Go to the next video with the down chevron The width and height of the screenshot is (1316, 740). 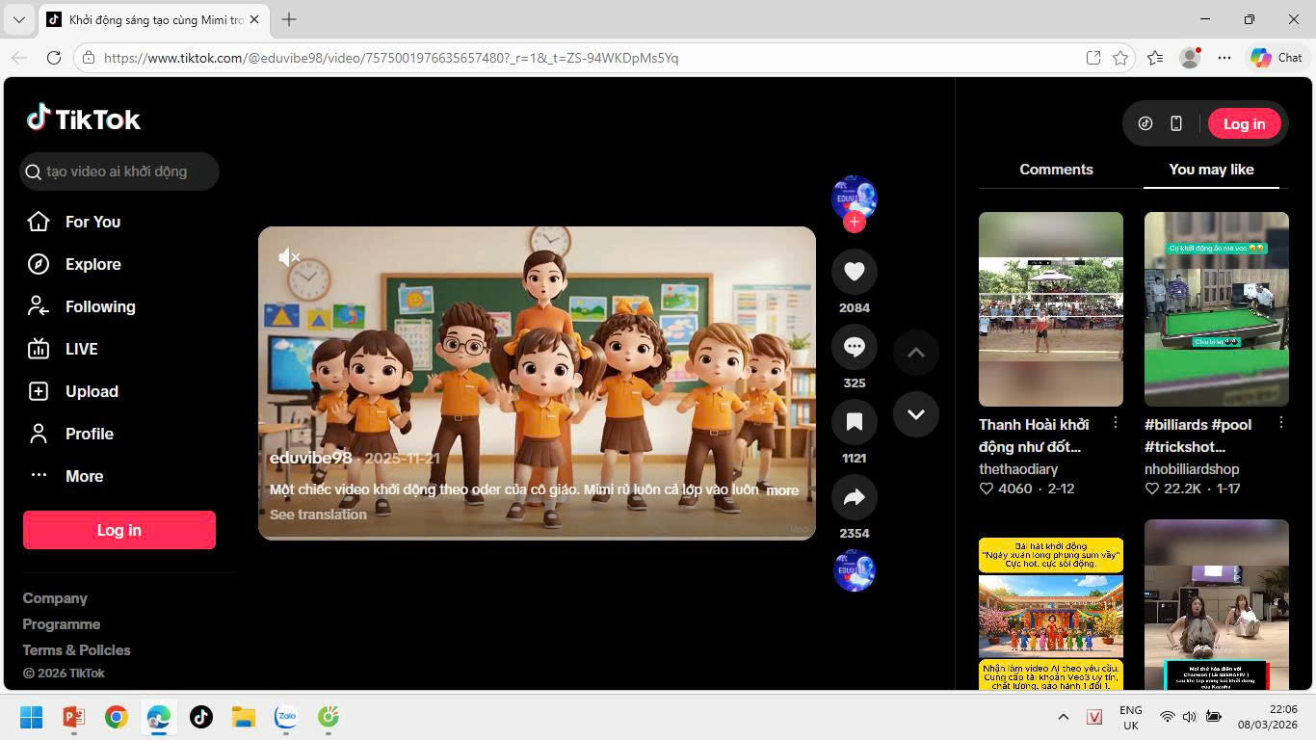pyautogui.click(x=915, y=414)
